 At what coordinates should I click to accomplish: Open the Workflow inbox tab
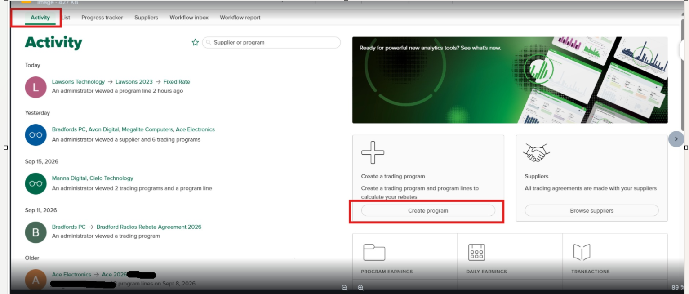(189, 18)
